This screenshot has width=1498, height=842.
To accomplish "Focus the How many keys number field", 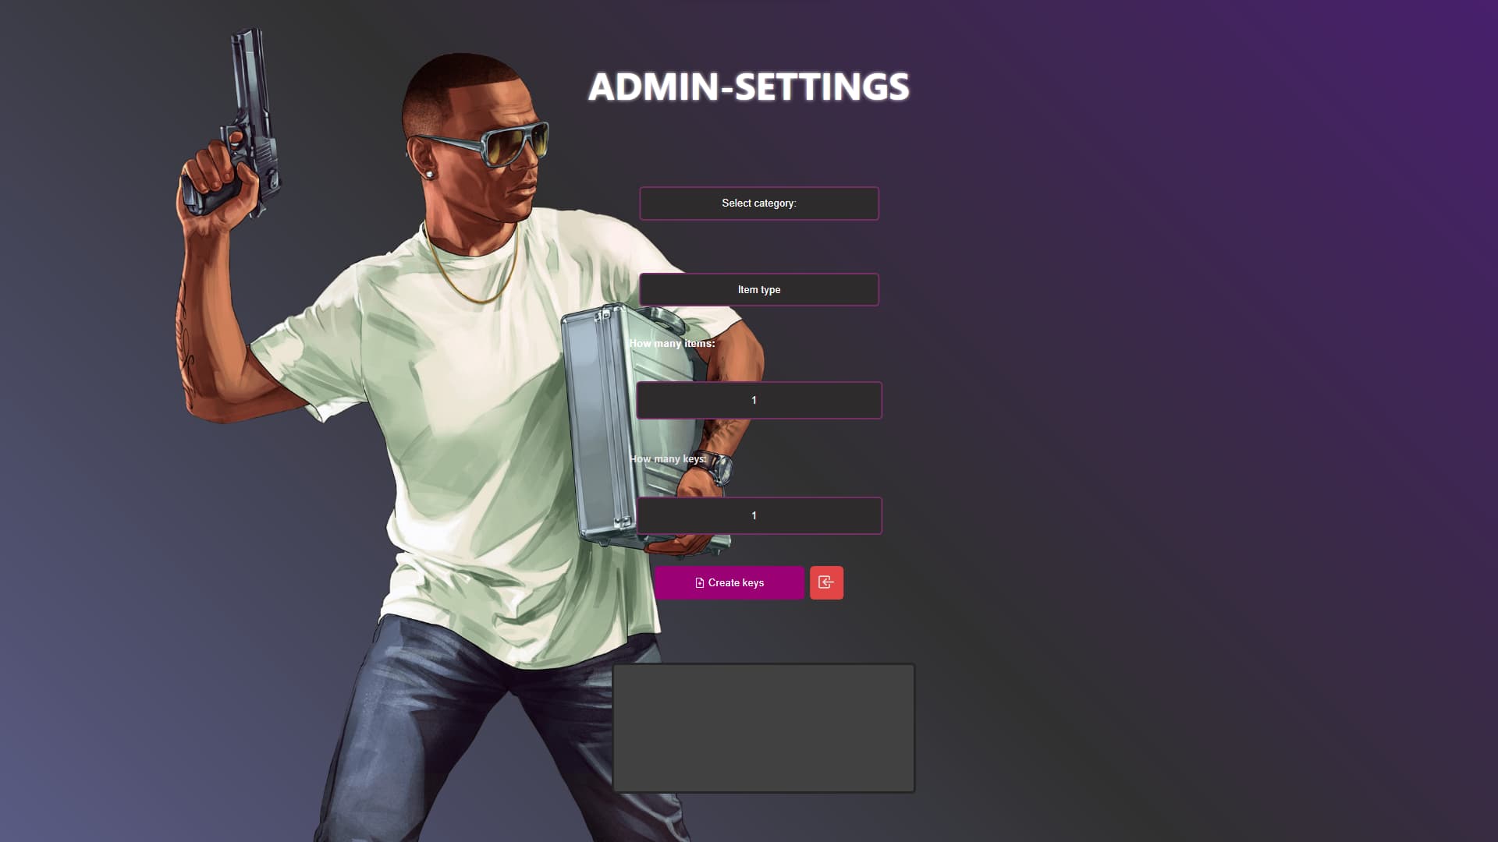I will click(x=759, y=515).
